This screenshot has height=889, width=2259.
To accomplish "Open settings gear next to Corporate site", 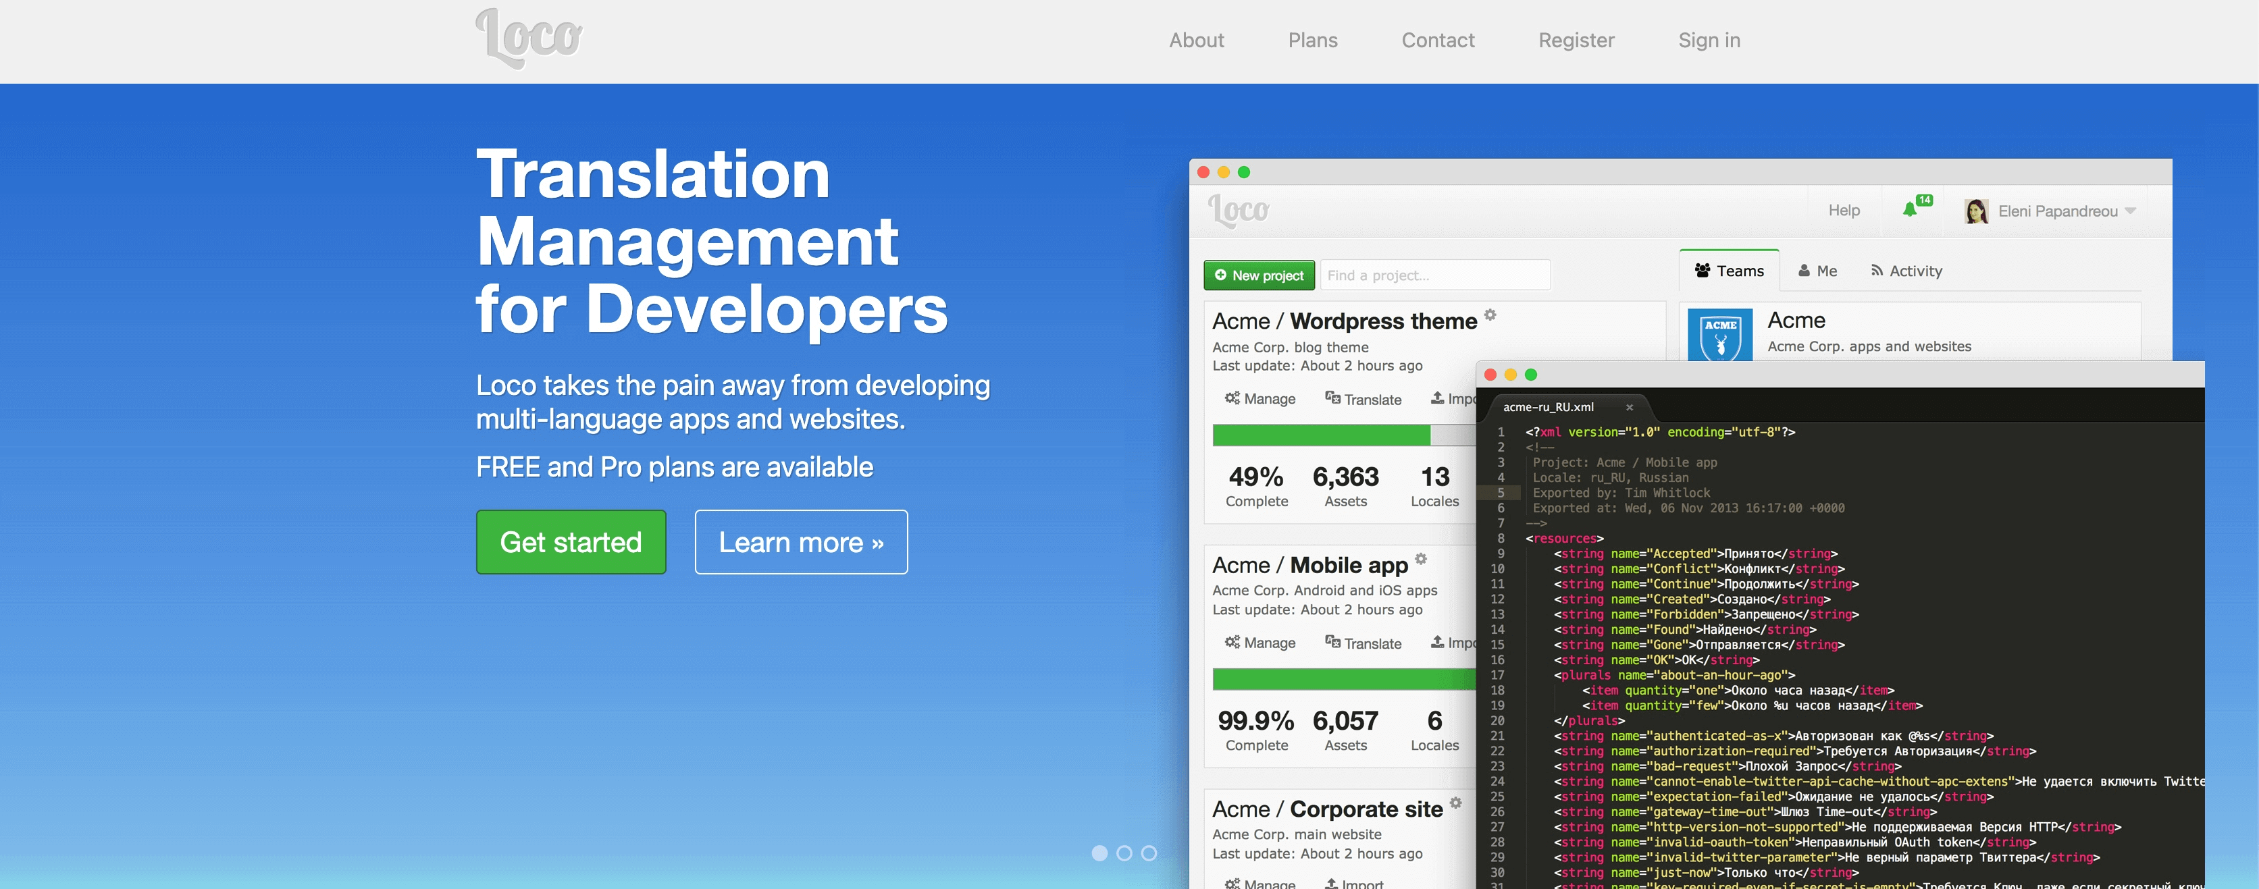I will pyautogui.click(x=1456, y=802).
